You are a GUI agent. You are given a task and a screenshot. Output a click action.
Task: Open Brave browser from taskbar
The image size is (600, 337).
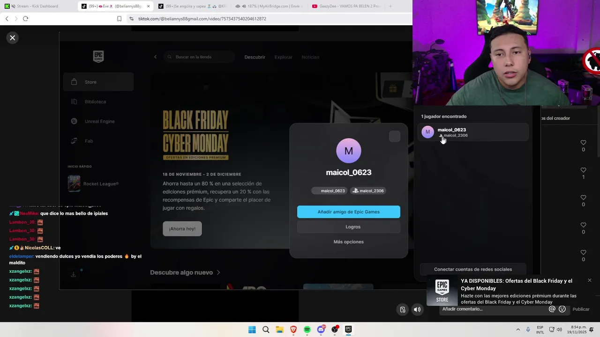(293, 330)
